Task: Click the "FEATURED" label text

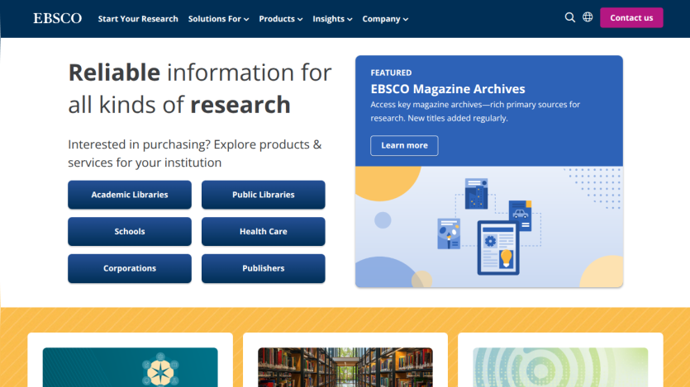Action: tap(391, 73)
